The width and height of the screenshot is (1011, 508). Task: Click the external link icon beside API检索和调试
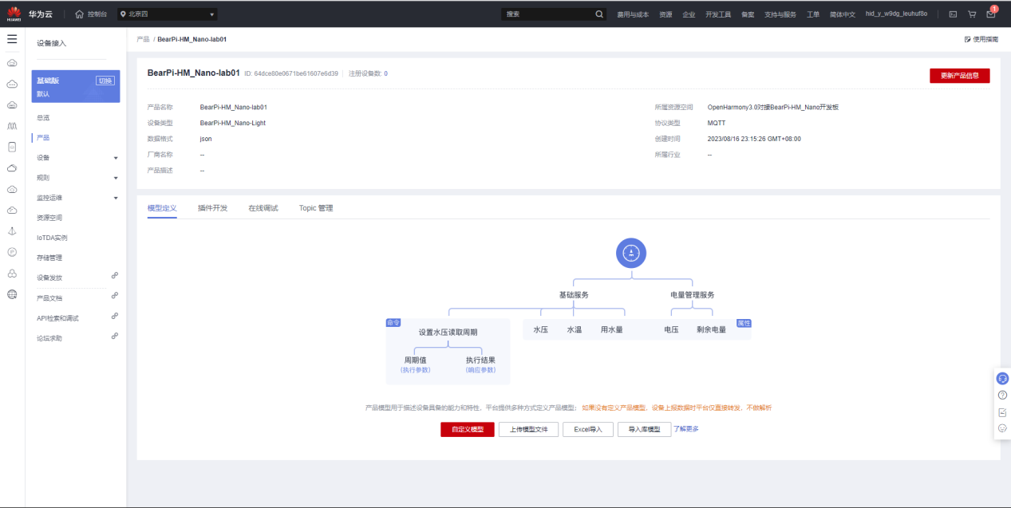(x=115, y=316)
